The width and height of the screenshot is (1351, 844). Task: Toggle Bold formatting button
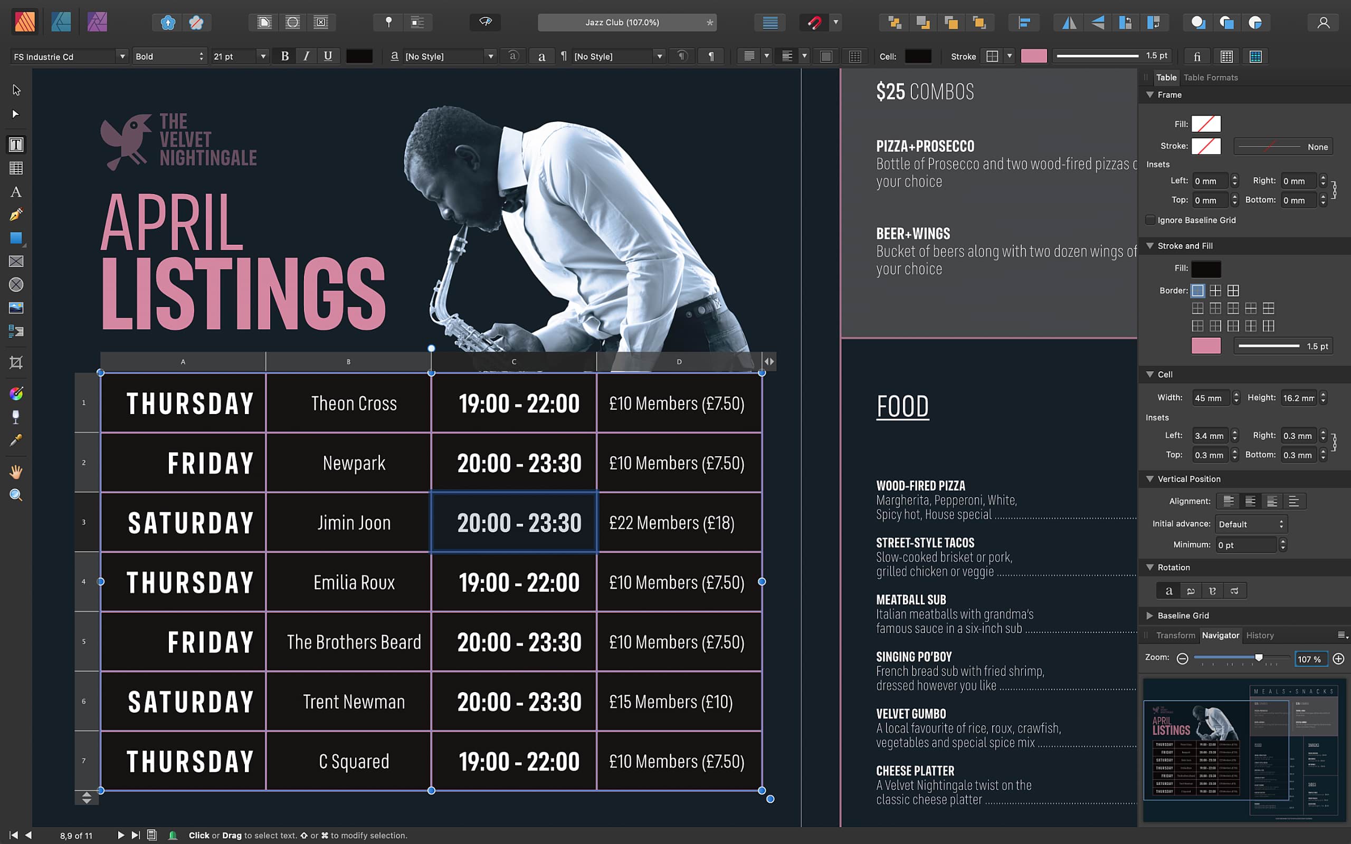285,56
